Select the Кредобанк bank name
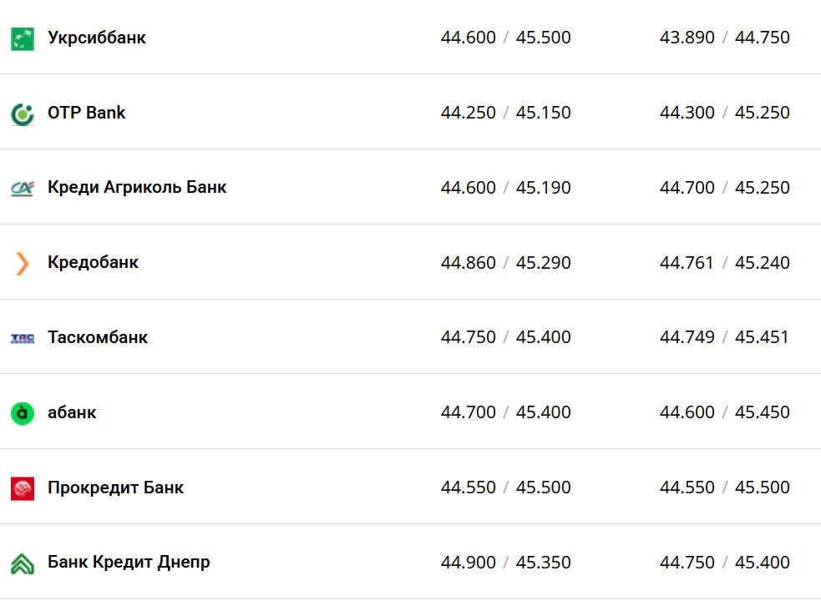Viewport: 821px width, 601px height. tap(93, 262)
